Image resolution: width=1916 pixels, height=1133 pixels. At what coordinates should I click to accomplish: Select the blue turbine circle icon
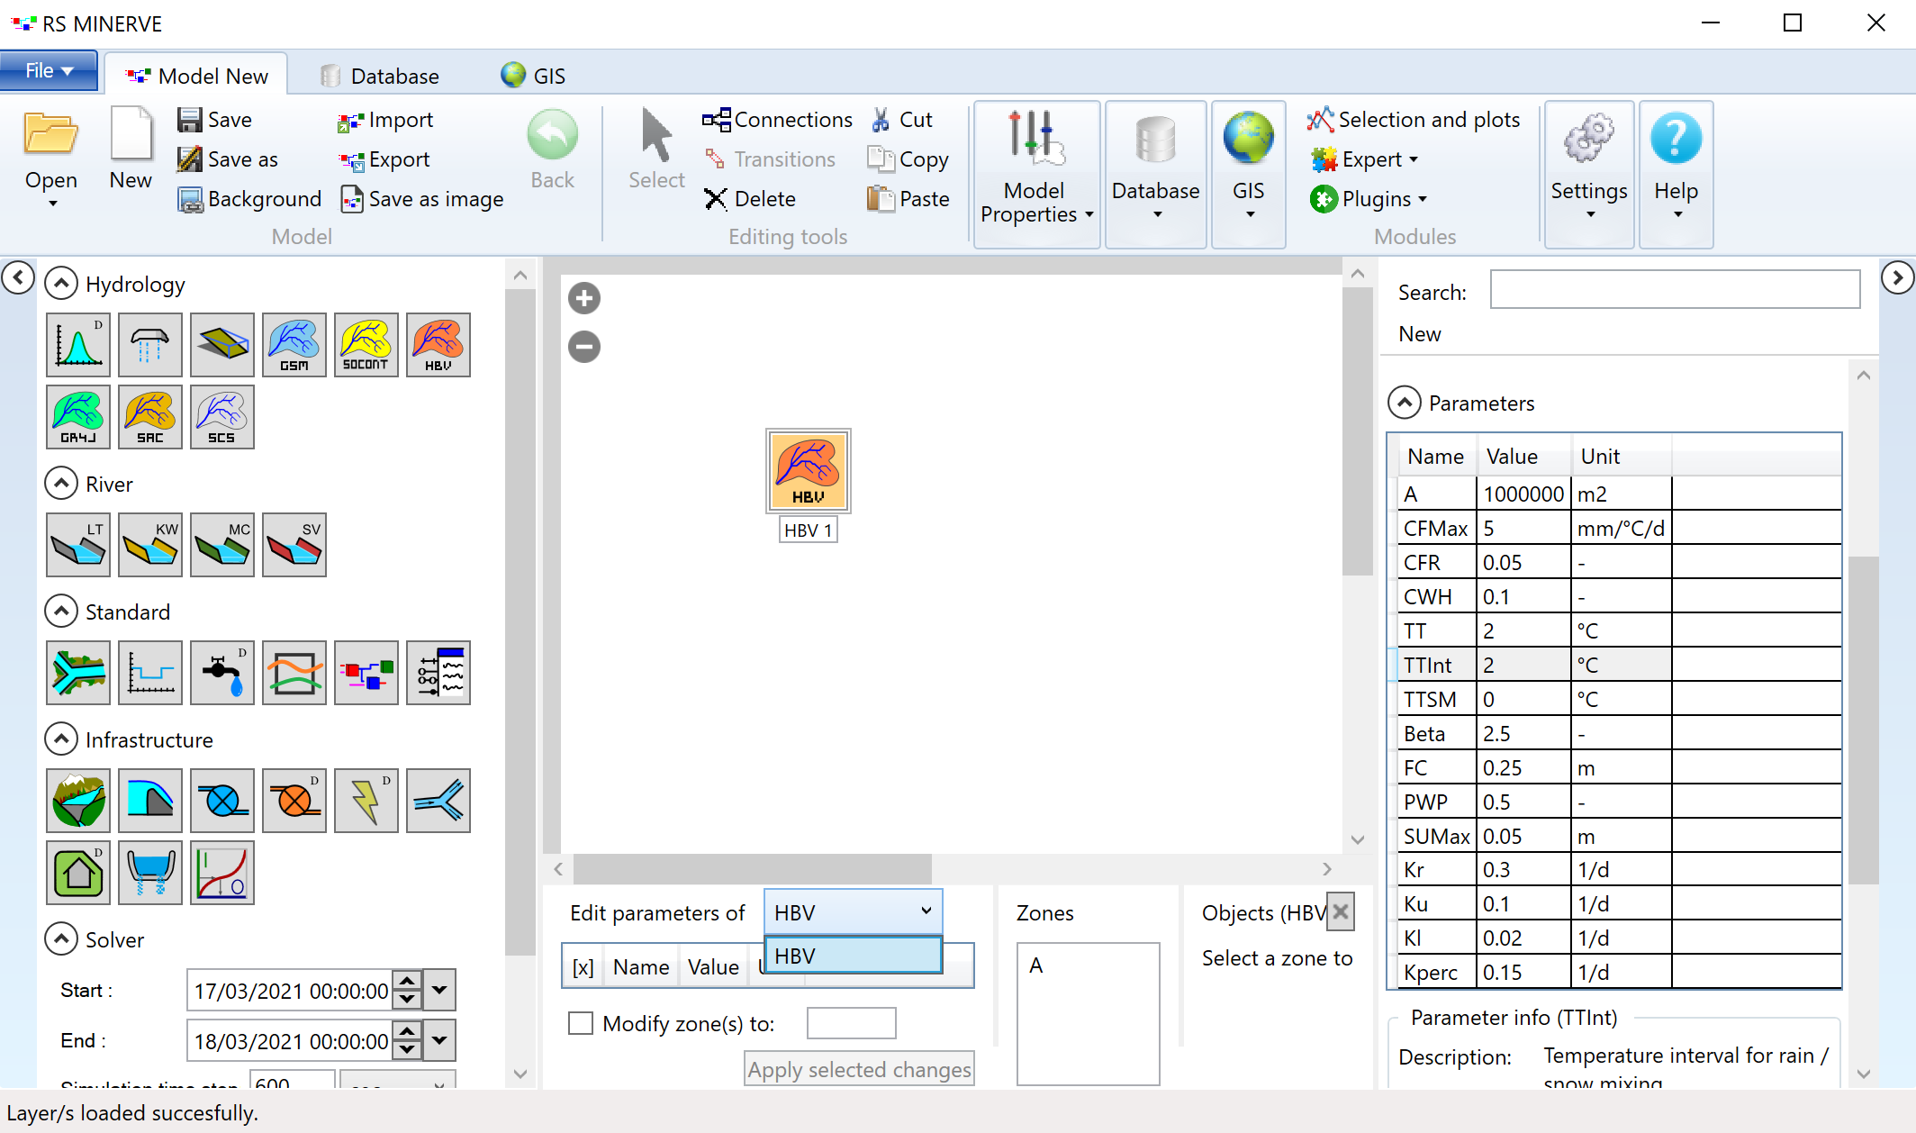click(222, 801)
